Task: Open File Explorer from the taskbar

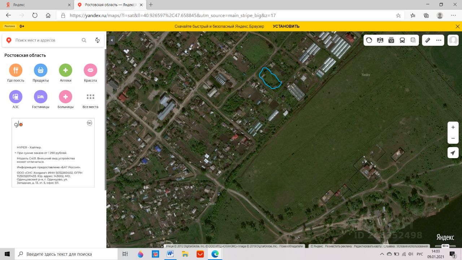Action: point(185,254)
